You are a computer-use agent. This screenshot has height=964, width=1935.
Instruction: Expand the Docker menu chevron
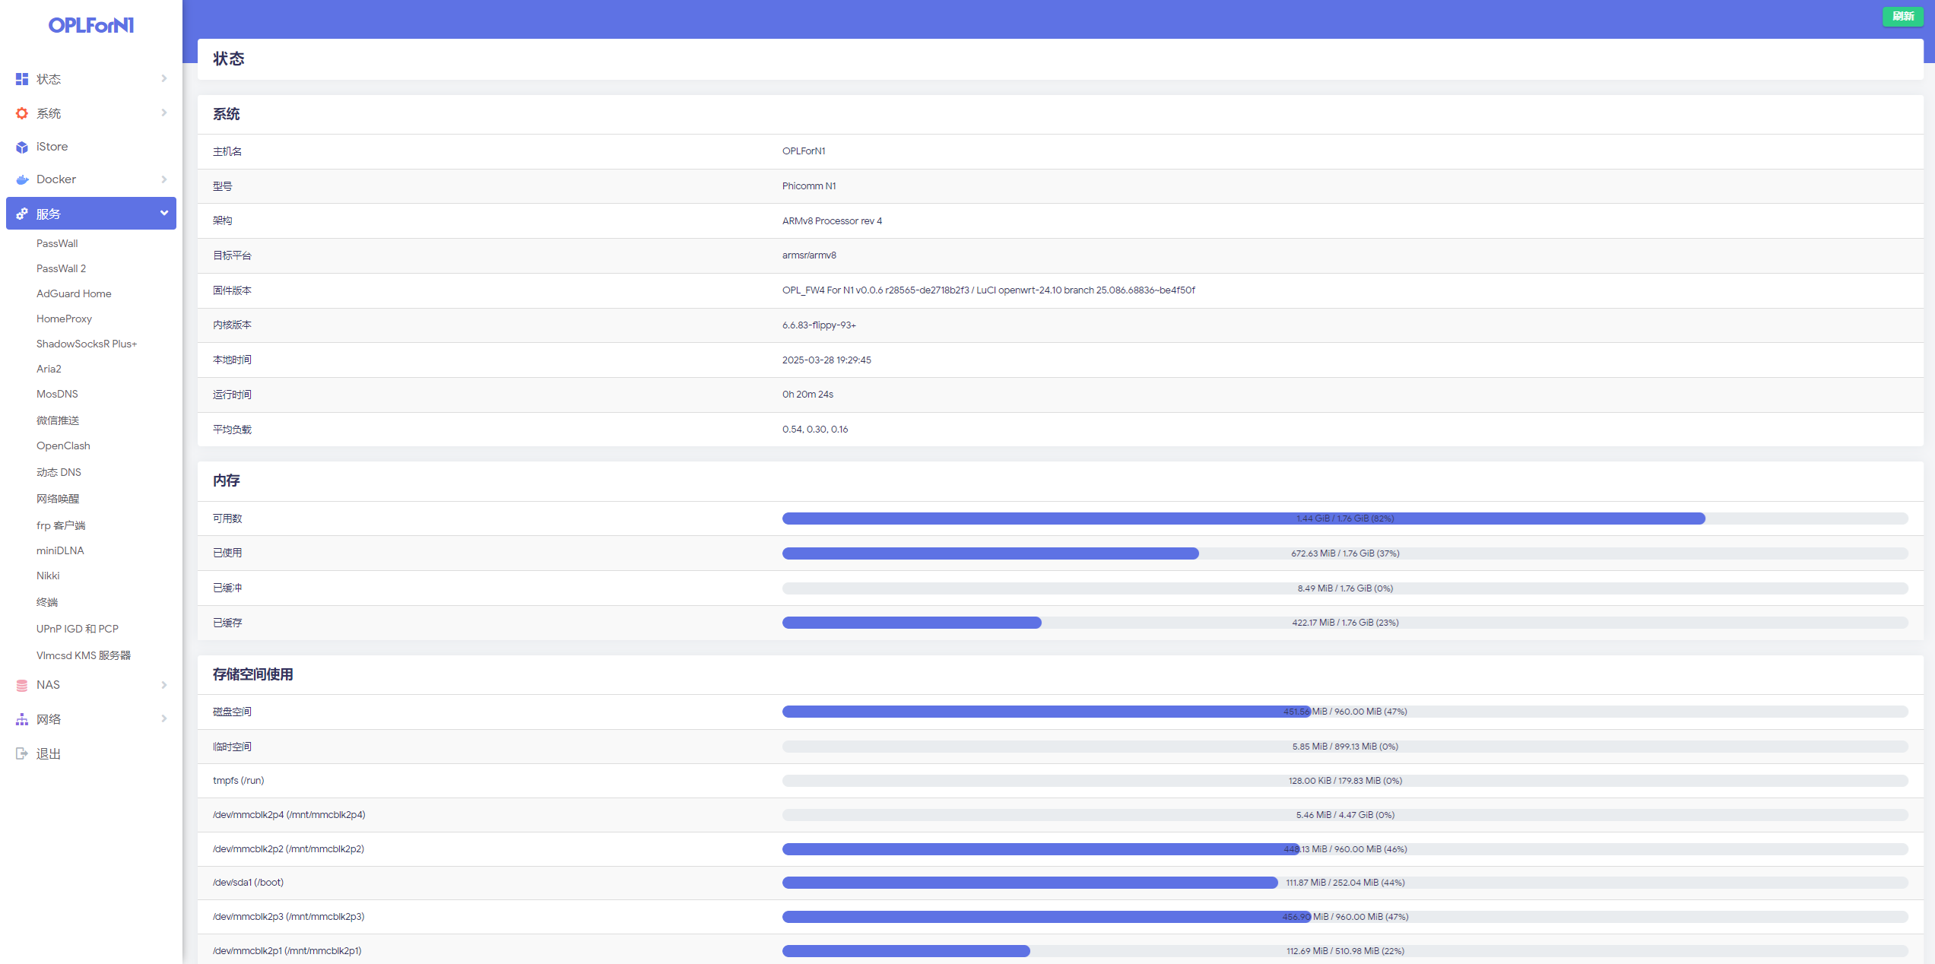163,179
